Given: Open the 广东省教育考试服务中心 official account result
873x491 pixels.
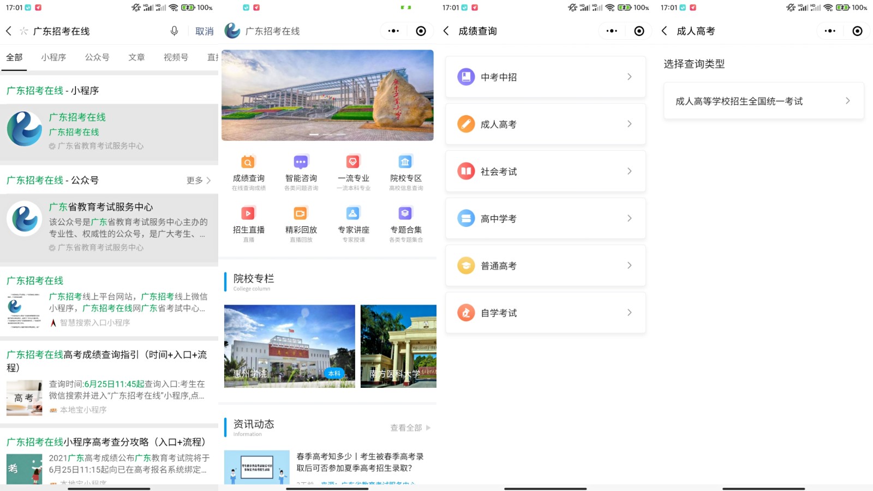Looking at the screenshot, I should (109, 227).
